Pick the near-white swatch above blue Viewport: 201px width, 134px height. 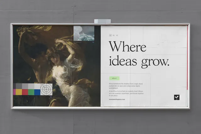[37, 86]
